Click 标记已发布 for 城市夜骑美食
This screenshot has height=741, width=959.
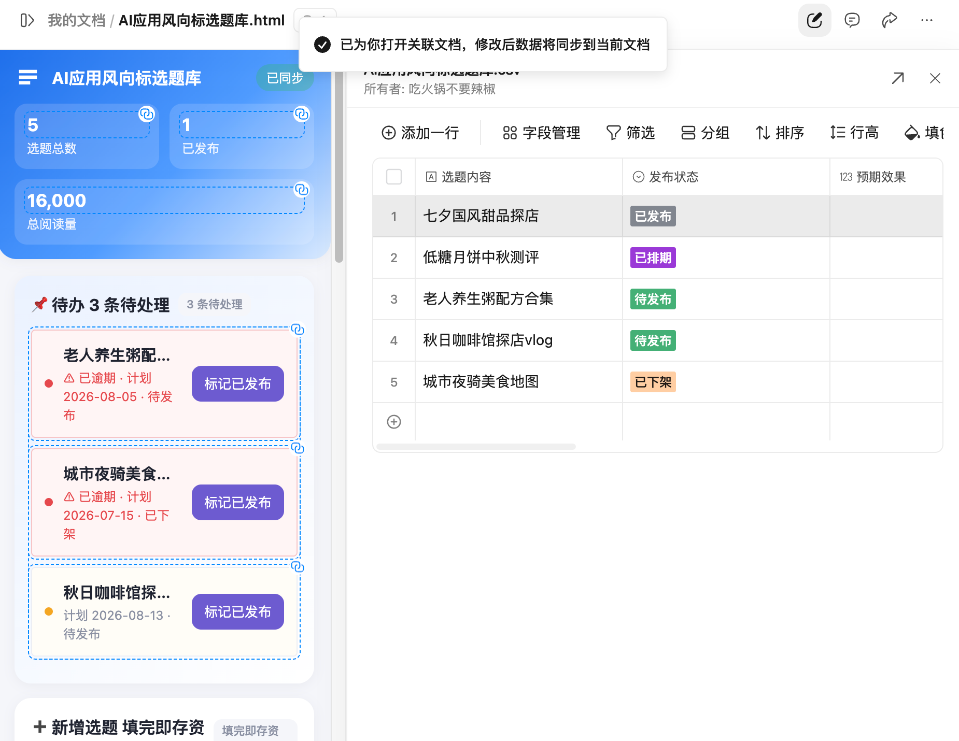[238, 503]
